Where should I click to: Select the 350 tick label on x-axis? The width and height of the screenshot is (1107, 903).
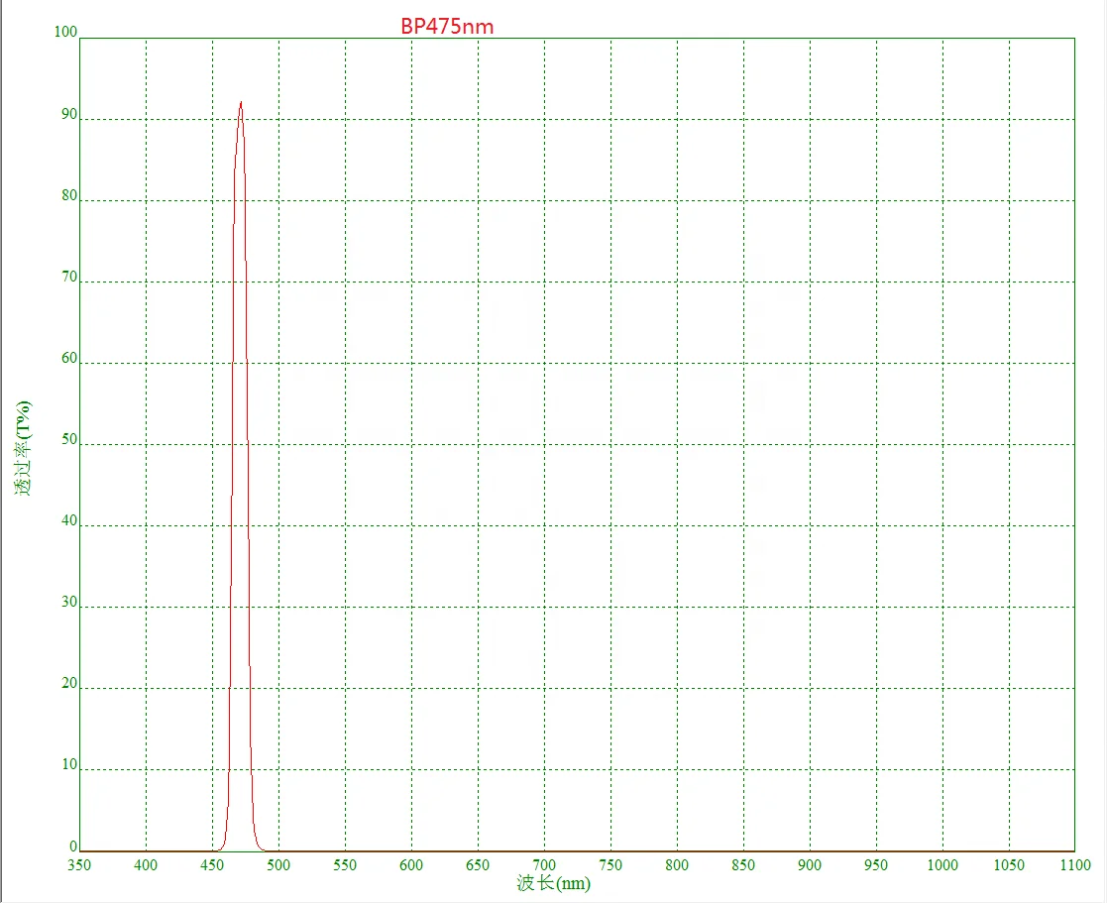(x=79, y=864)
